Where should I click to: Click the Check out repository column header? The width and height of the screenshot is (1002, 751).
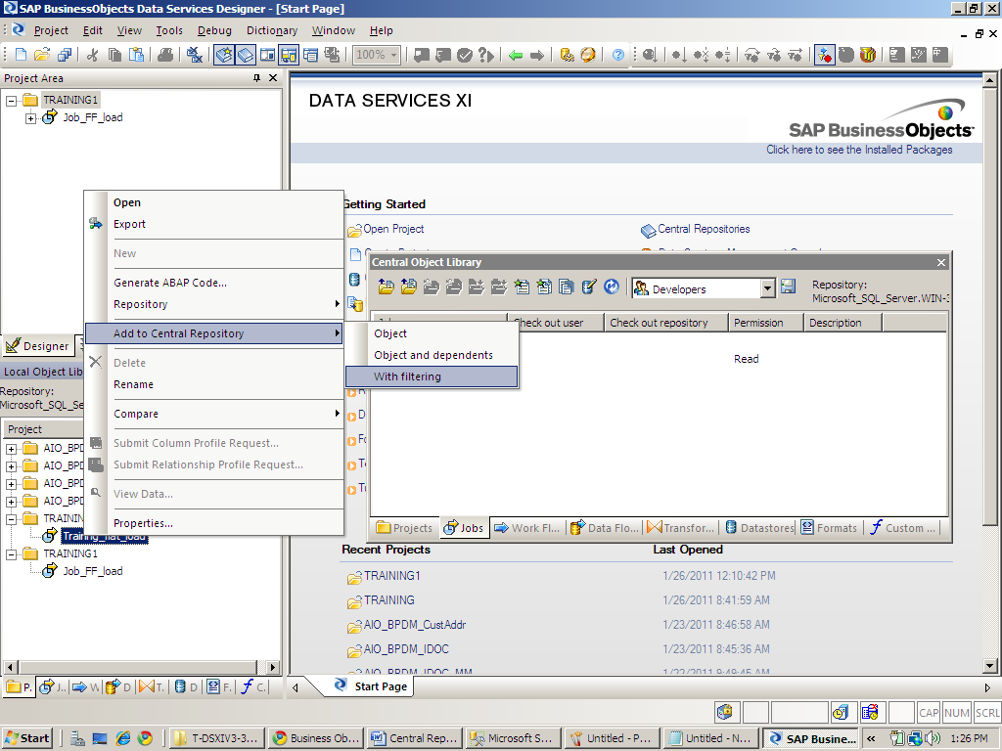point(665,323)
